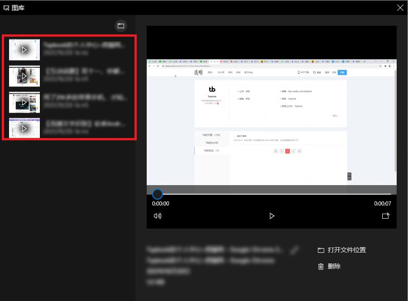Click the play overlay on the first thumbnail

click(x=24, y=50)
